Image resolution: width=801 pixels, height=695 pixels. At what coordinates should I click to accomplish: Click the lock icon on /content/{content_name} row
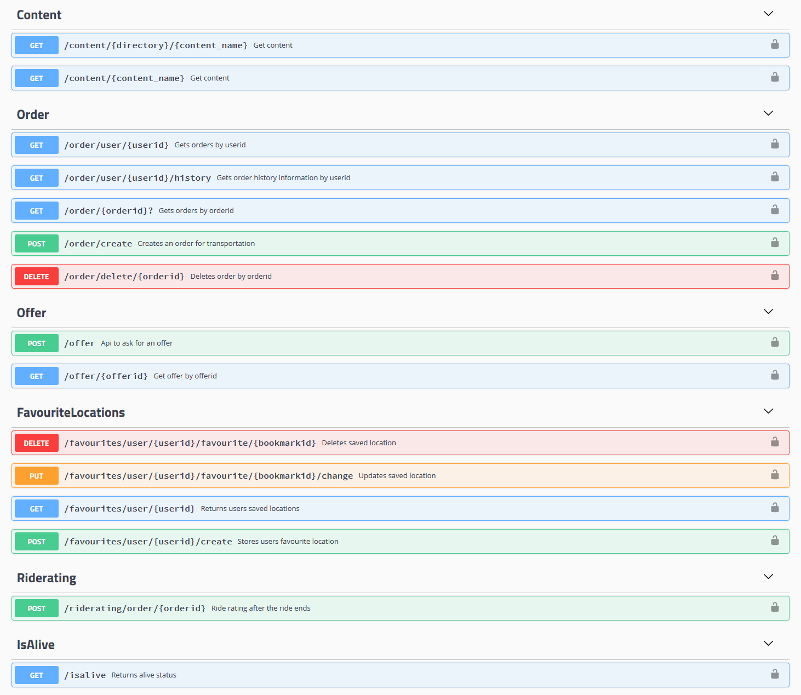(775, 77)
